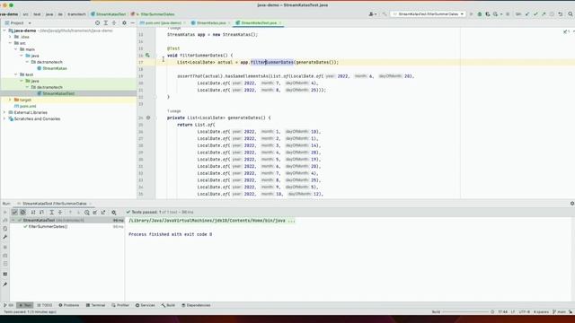Screen dimensions: 575x323
Task: Hide the Project tool window
Action: coord(132,22)
